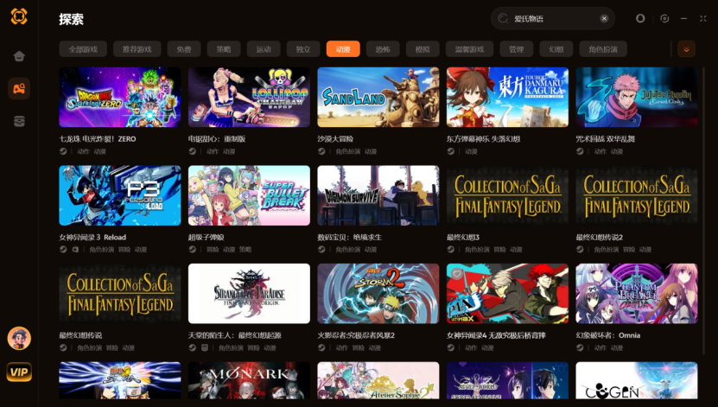718x407 pixels.
Task: Open Phantom Breaker Omnia thumbnail
Action: tap(637, 294)
